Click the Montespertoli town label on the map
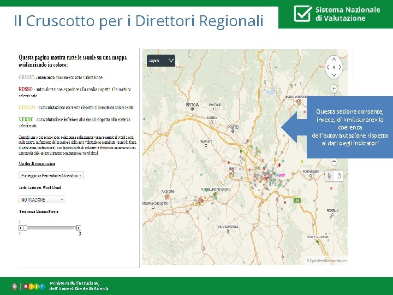The image size is (393, 295). (x=228, y=227)
